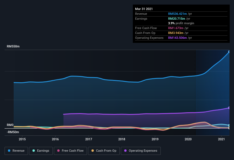
Task: Click the RM20.715m earnings value
Action: coord(176,19)
